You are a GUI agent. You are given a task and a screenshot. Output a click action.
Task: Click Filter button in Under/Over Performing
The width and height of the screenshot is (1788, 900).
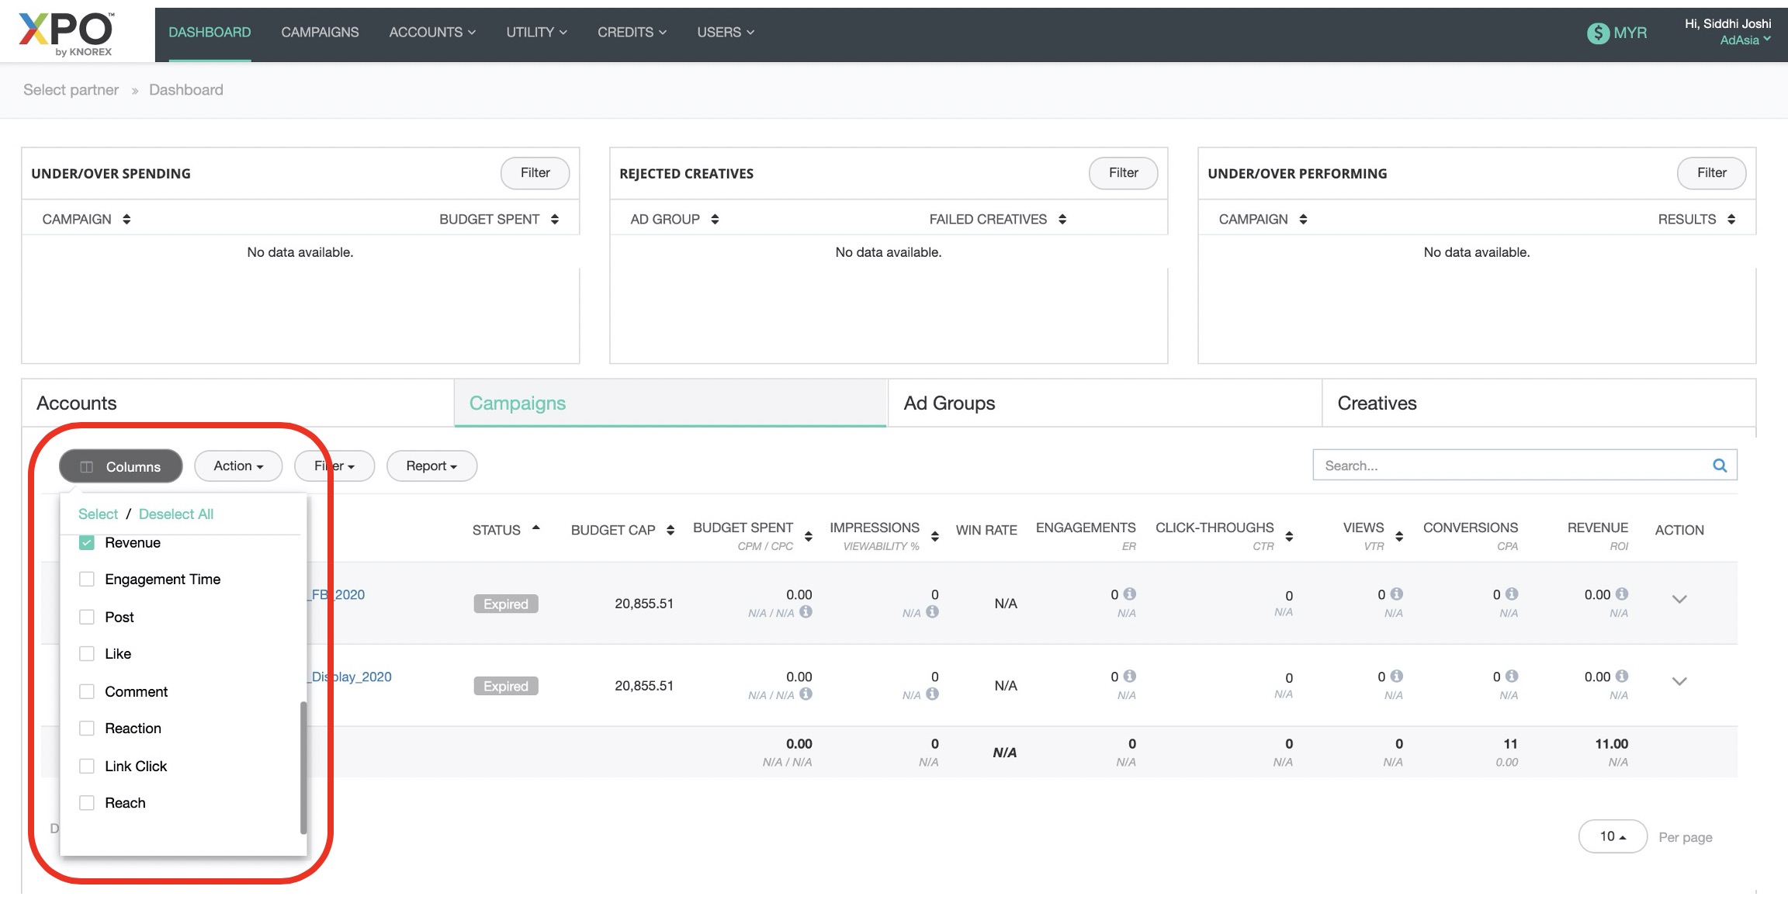tap(1711, 173)
